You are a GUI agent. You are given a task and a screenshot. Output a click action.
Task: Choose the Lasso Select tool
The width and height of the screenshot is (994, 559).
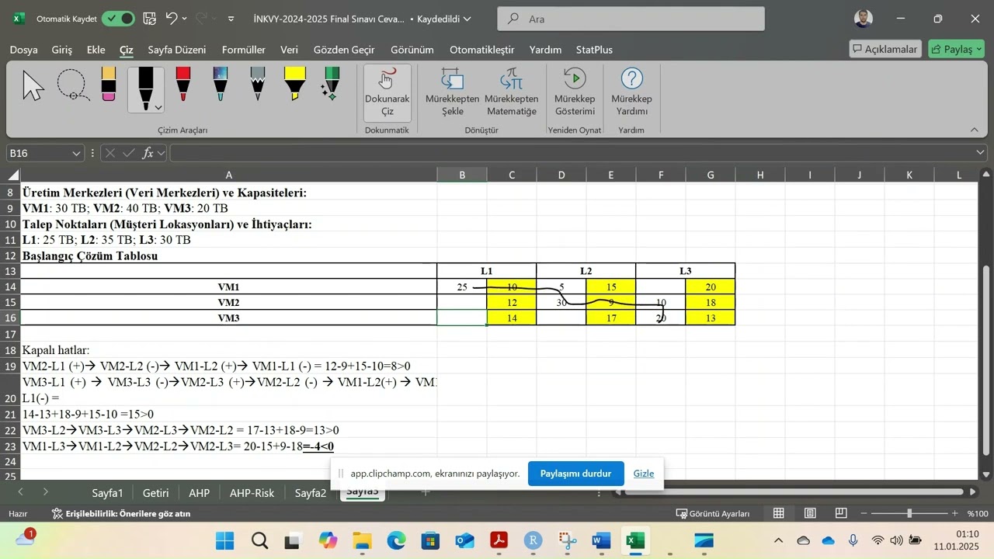72,85
